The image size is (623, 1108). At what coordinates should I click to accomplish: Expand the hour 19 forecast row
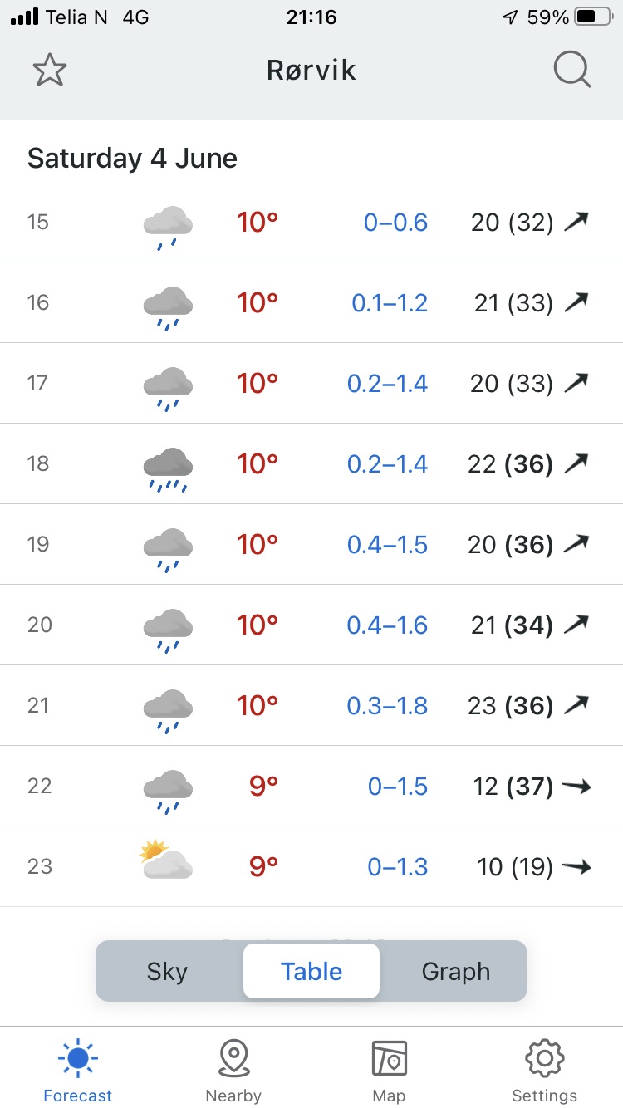(x=311, y=545)
